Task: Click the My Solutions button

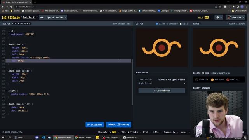Action: [x=95, y=124]
